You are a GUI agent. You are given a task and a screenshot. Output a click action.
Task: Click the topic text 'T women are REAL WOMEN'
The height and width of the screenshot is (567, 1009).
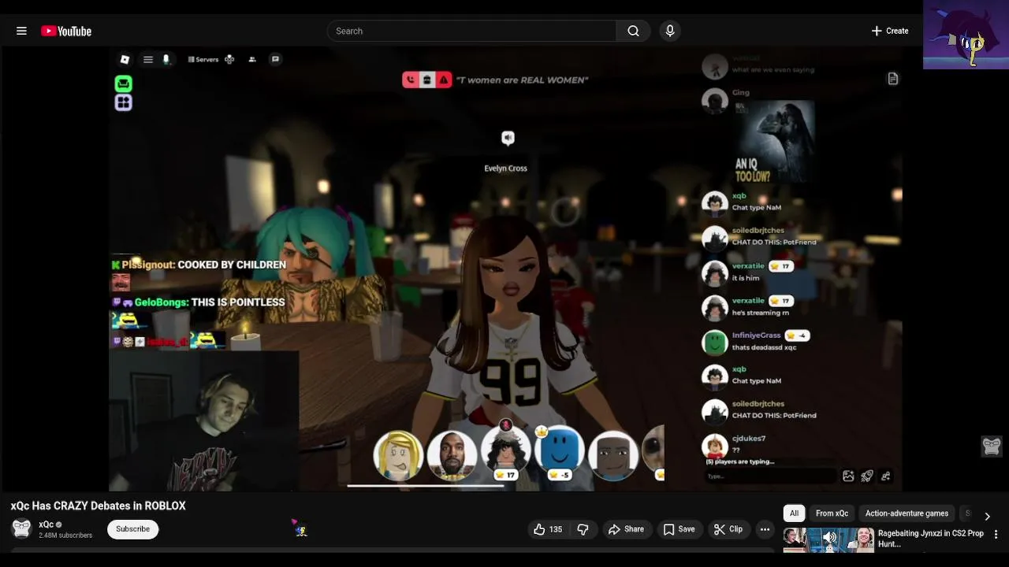[x=522, y=80]
